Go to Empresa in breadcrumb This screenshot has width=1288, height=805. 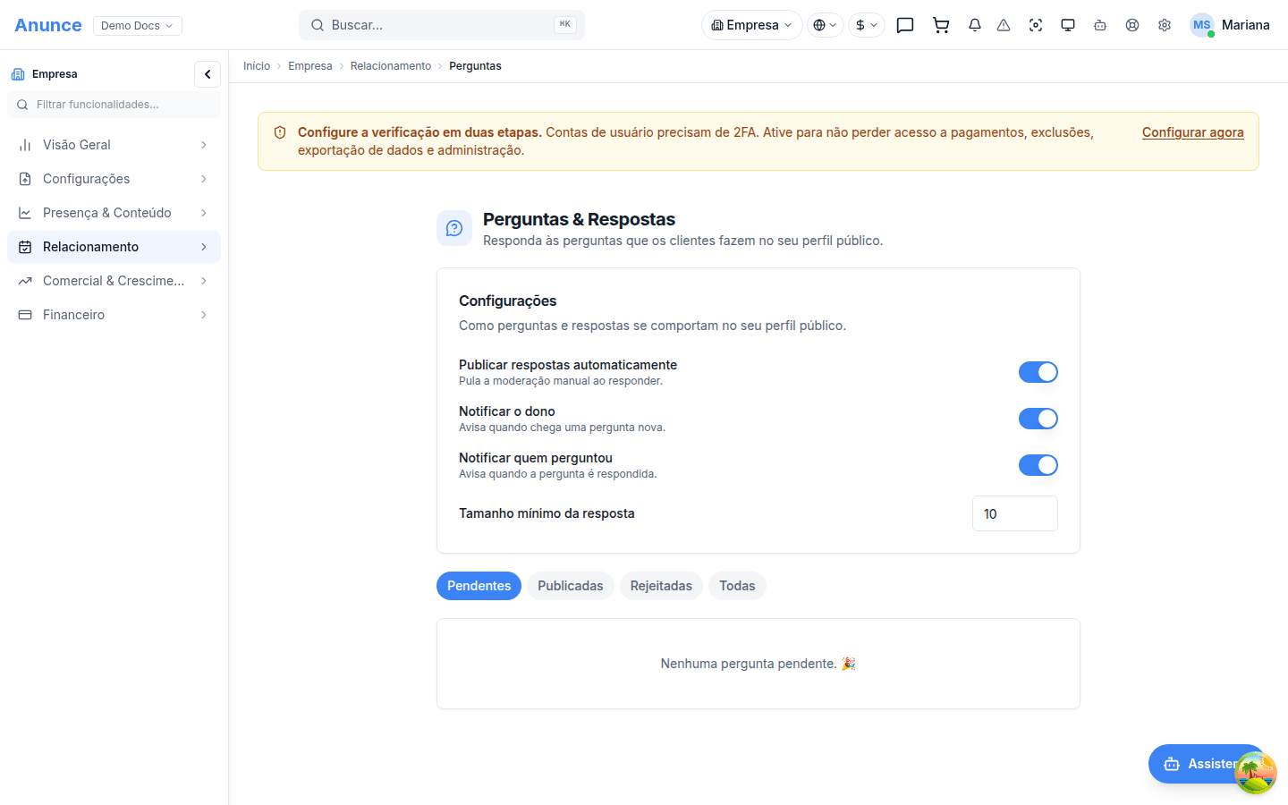pos(310,66)
